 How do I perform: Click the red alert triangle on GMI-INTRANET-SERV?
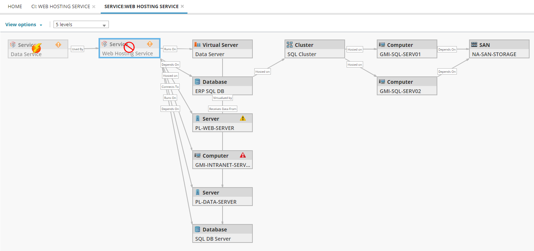243,155
